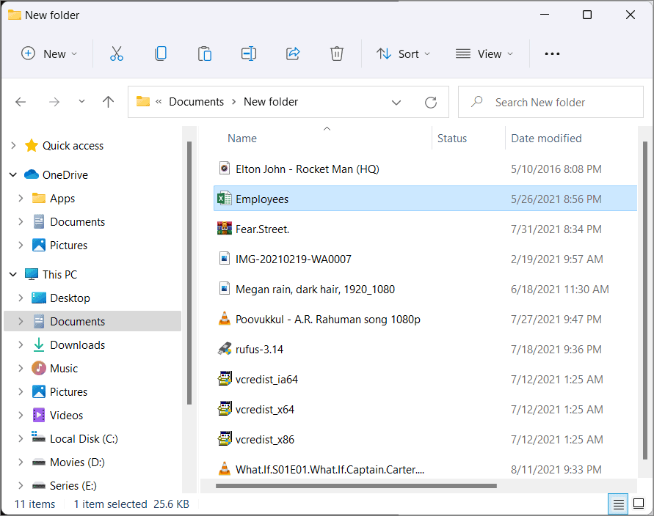Copy the selected file with toolbar icon
This screenshot has width=654, height=516.
click(x=161, y=53)
